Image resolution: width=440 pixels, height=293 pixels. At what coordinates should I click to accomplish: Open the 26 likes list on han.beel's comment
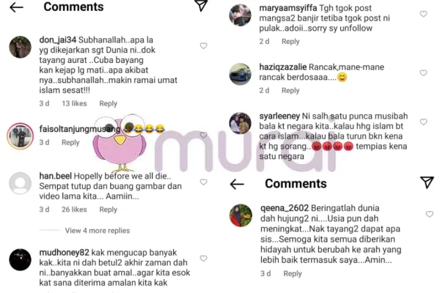pos(74,209)
